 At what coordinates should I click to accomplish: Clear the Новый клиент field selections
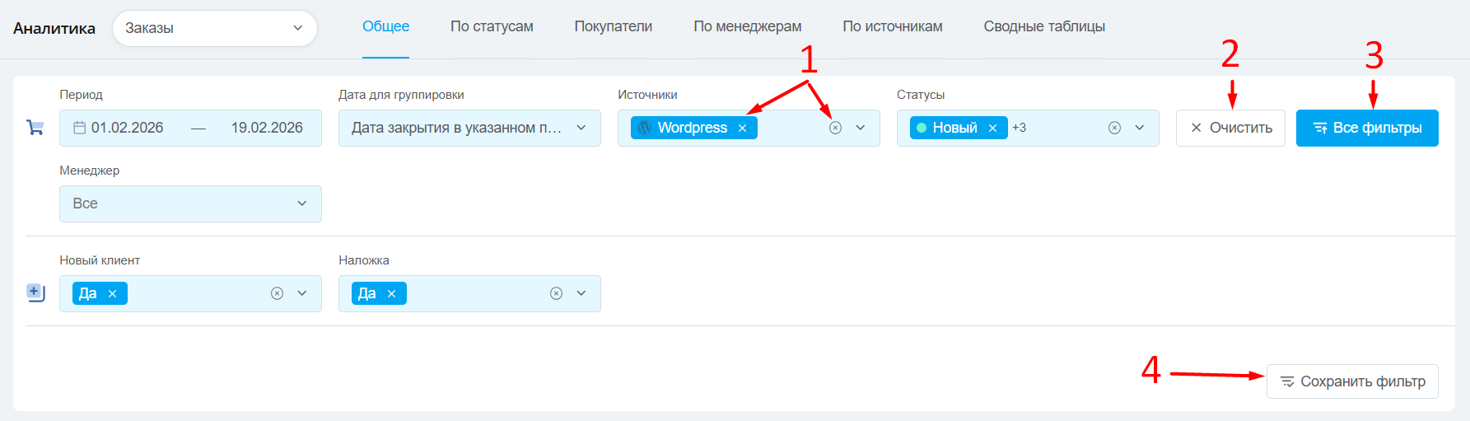(278, 293)
